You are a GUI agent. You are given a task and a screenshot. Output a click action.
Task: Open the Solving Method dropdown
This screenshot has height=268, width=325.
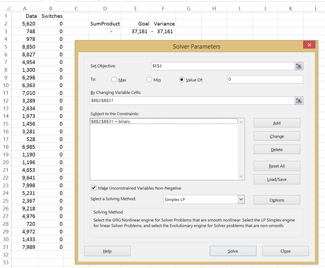(x=241, y=200)
